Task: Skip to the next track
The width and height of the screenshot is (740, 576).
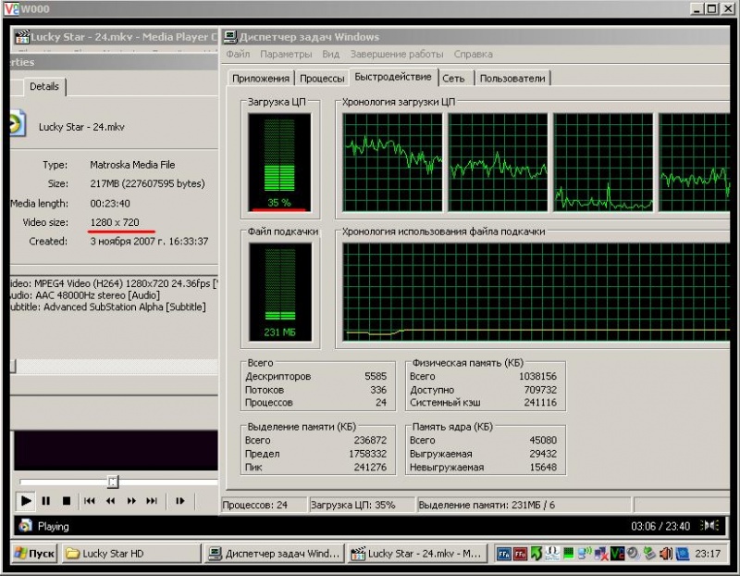Action: [152, 501]
